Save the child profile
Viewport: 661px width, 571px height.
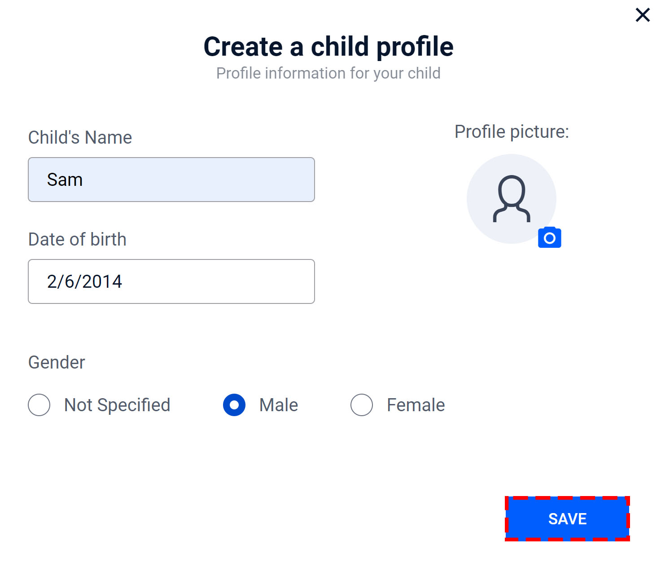[x=567, y=518]
